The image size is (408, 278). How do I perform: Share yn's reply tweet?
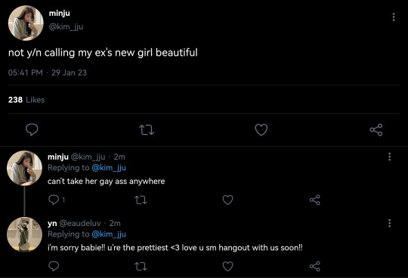(x=315, y=266)
